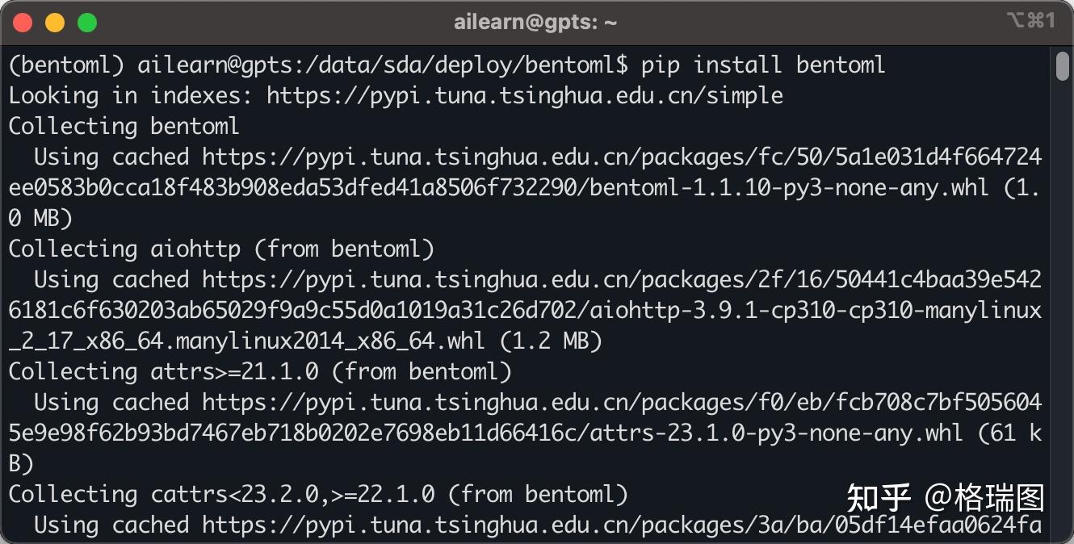Click the scrollbar track below the thumb
This screenshot has height=544, width=1074.
[1062, 323]
